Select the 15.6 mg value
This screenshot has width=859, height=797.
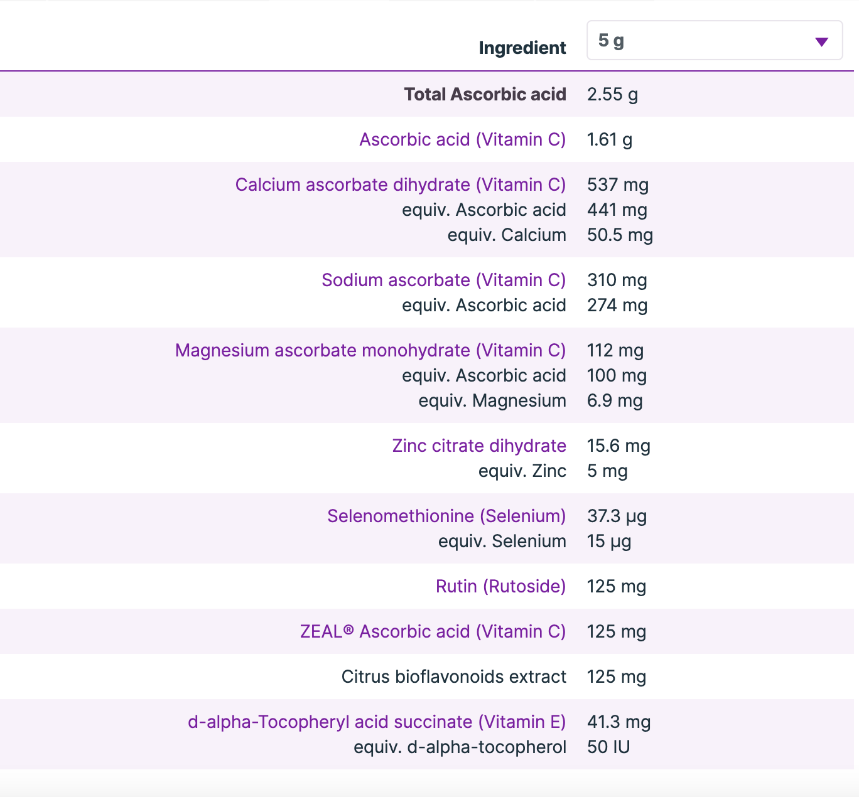point(619,446)
